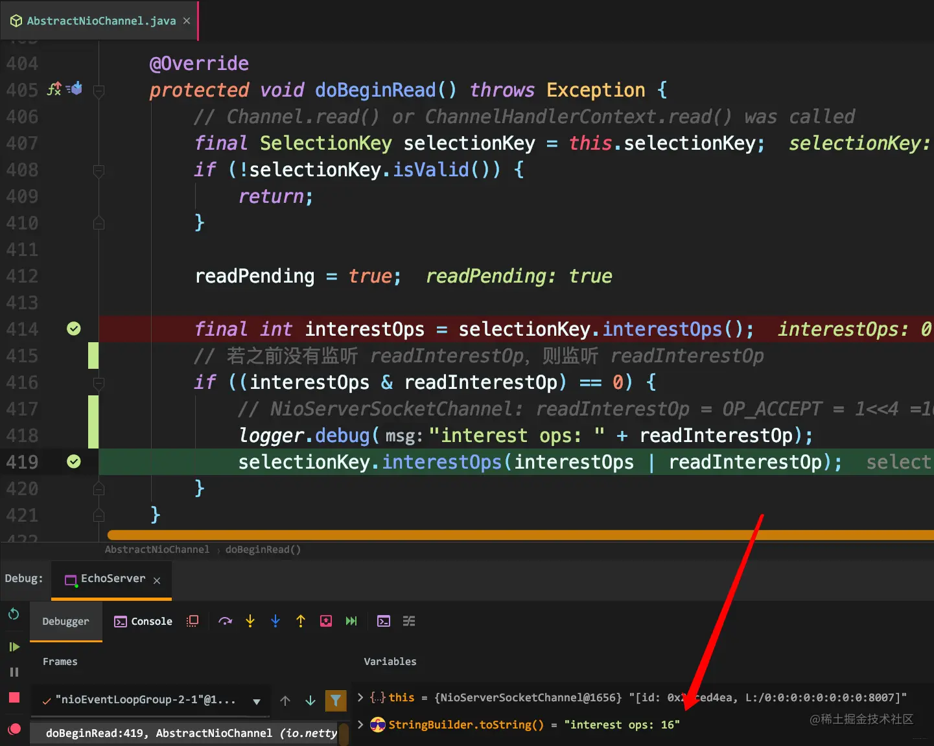Click the overridden-method gutter icon on line 405
This screenshot has height=746, width=934.
[x=75, y=88]
